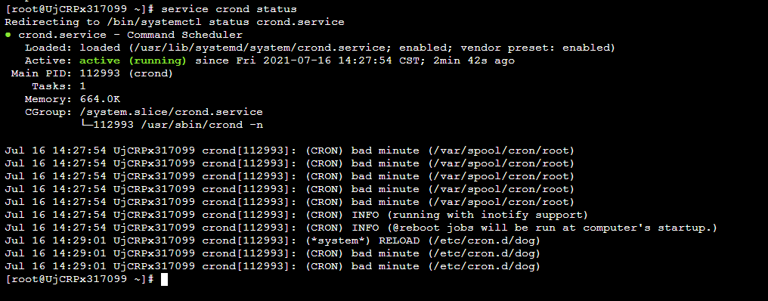Select the "/usr/sbin/crond -n" process entry
This screenshot has height=301, width=768.
[202, 125]
